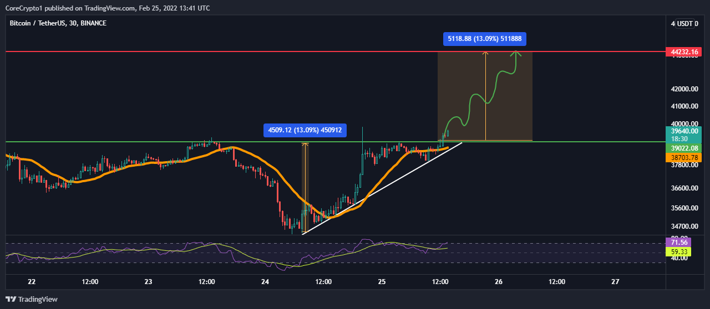710x309 pixels.
Task: Select the blue 5118.88 (13.09%) measurement label
Action: pos(485,39)
